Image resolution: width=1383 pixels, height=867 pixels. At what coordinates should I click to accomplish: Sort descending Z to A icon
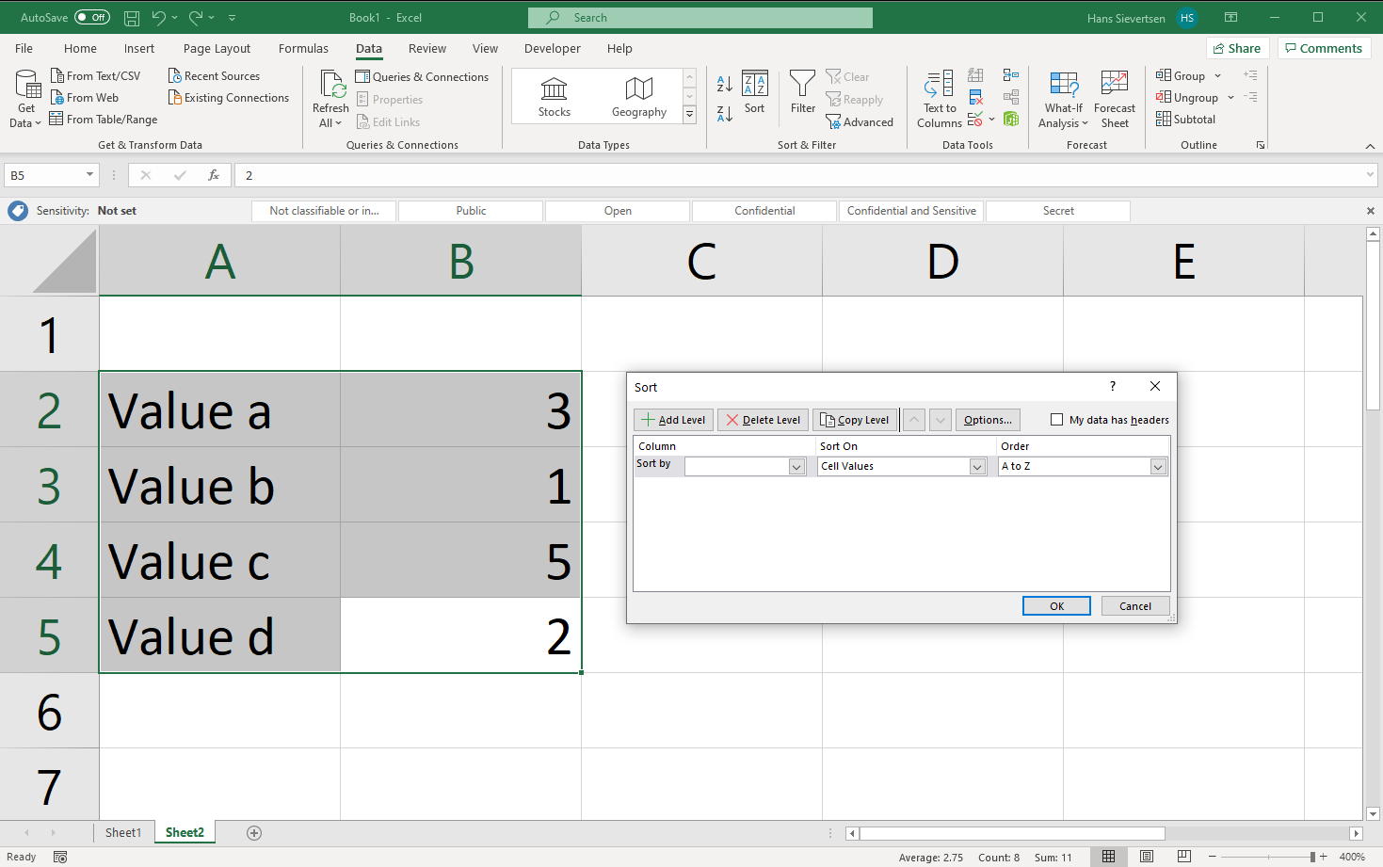(725, 114)
